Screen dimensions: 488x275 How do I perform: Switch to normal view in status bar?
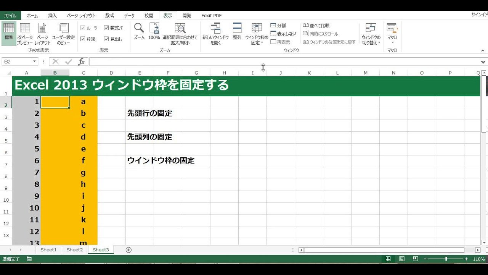click(x=388, y=259)
